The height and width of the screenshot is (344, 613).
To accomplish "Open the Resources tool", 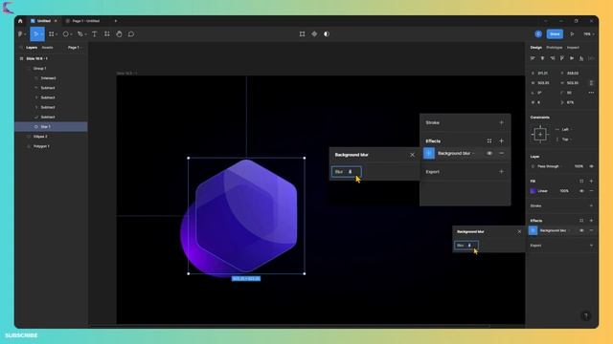I will 106,34.
